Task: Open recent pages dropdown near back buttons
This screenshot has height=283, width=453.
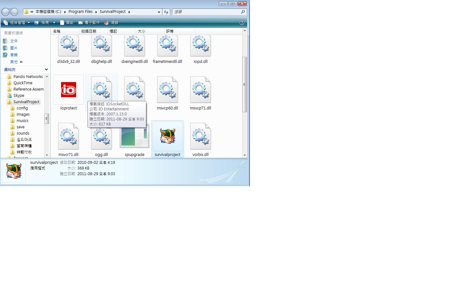Action: pos(20,12)
